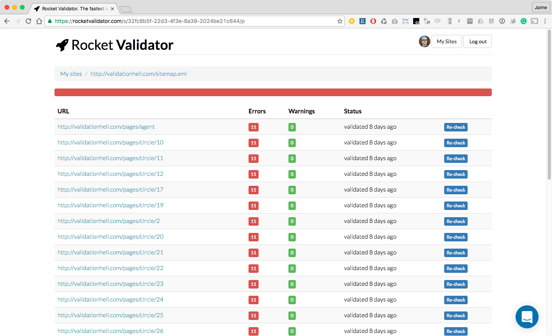Open the chat support bubble icon
This screenshot has width=552, height=336.
527,317
